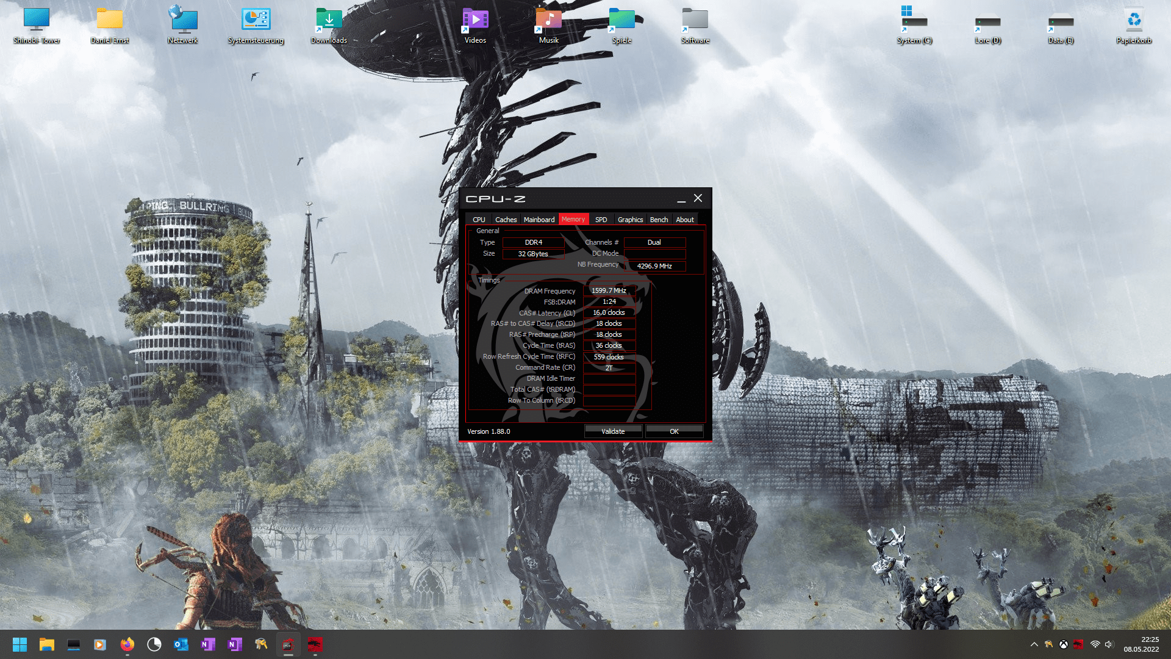Expand the hidden system tray icons chevron
The height and width of the screenshot is (659, 1171).
(1034, 644)
